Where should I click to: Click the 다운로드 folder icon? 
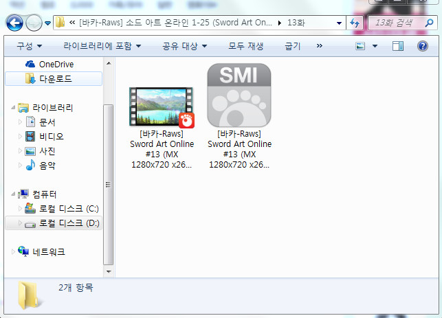30,78
